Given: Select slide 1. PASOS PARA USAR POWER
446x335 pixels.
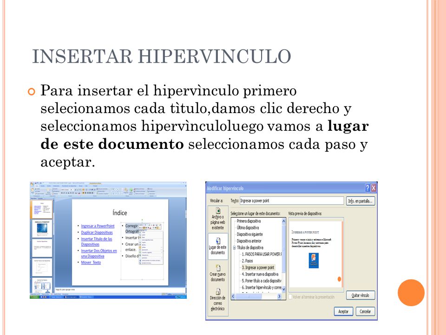Looking at the screenshot, I should pos(262,254).
